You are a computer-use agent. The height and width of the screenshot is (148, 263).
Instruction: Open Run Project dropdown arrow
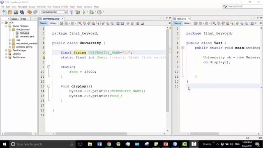pyautogui.click(x=88, y=12)
